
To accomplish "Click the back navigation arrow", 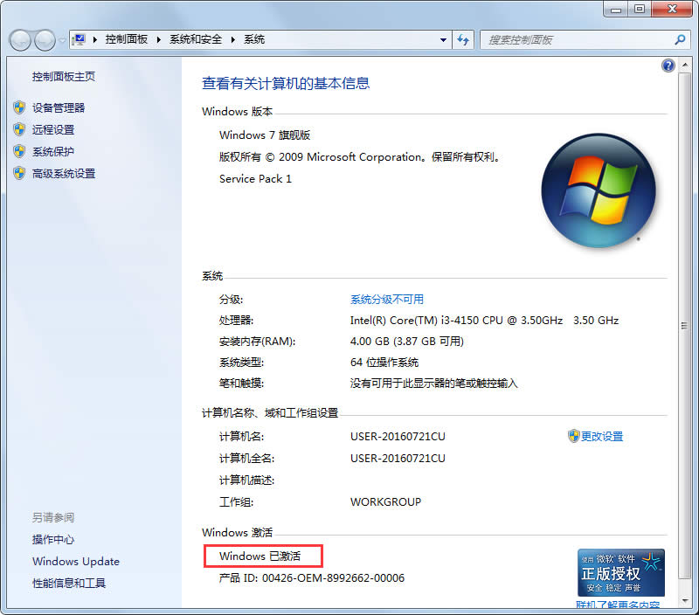I will (19, 39).
